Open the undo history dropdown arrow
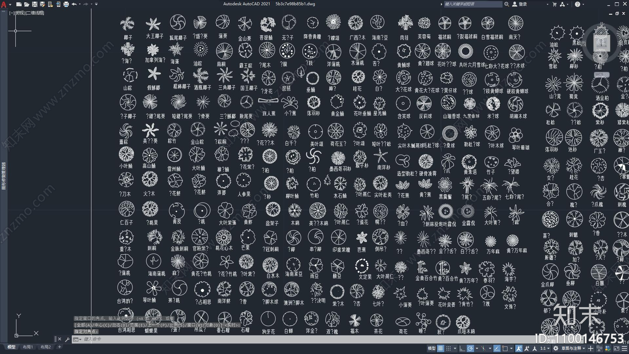The width and height of the screenshot is (629, 354). click(x=79, y=4)
